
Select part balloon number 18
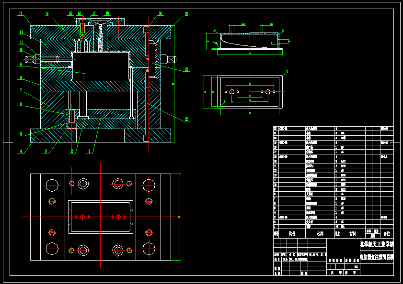[x=107, y=13]
